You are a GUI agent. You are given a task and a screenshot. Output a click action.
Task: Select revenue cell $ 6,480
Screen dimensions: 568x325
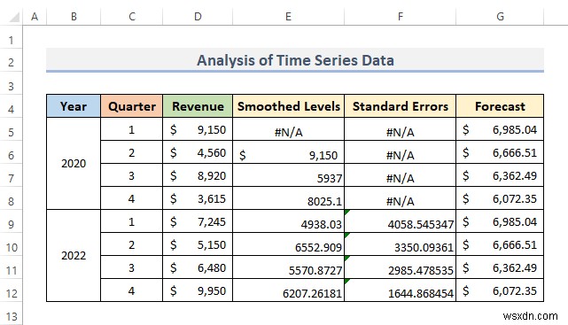coord(198,267)
